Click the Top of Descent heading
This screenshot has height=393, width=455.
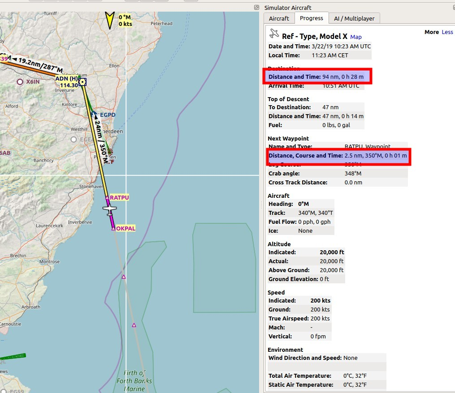[288, 99]
